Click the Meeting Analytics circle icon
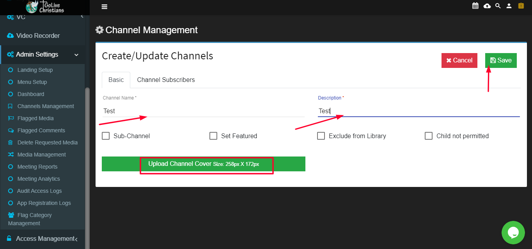This screenshot has height=249, width=532. (x=11, y=179)
